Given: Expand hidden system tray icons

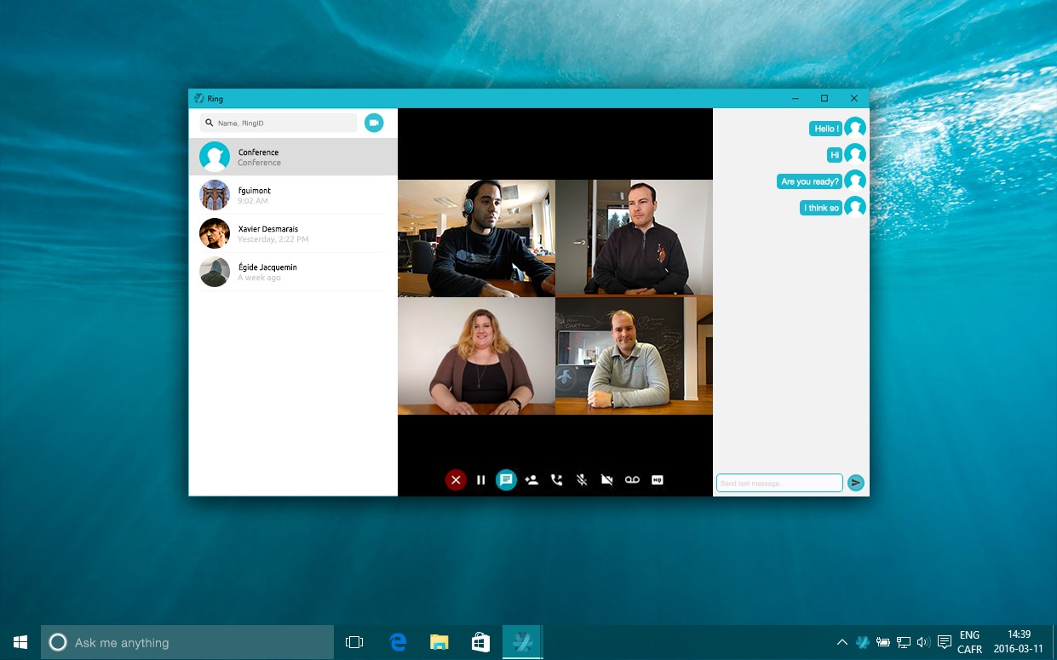Looking at the screenshot, I should click(x=842, y=642).
